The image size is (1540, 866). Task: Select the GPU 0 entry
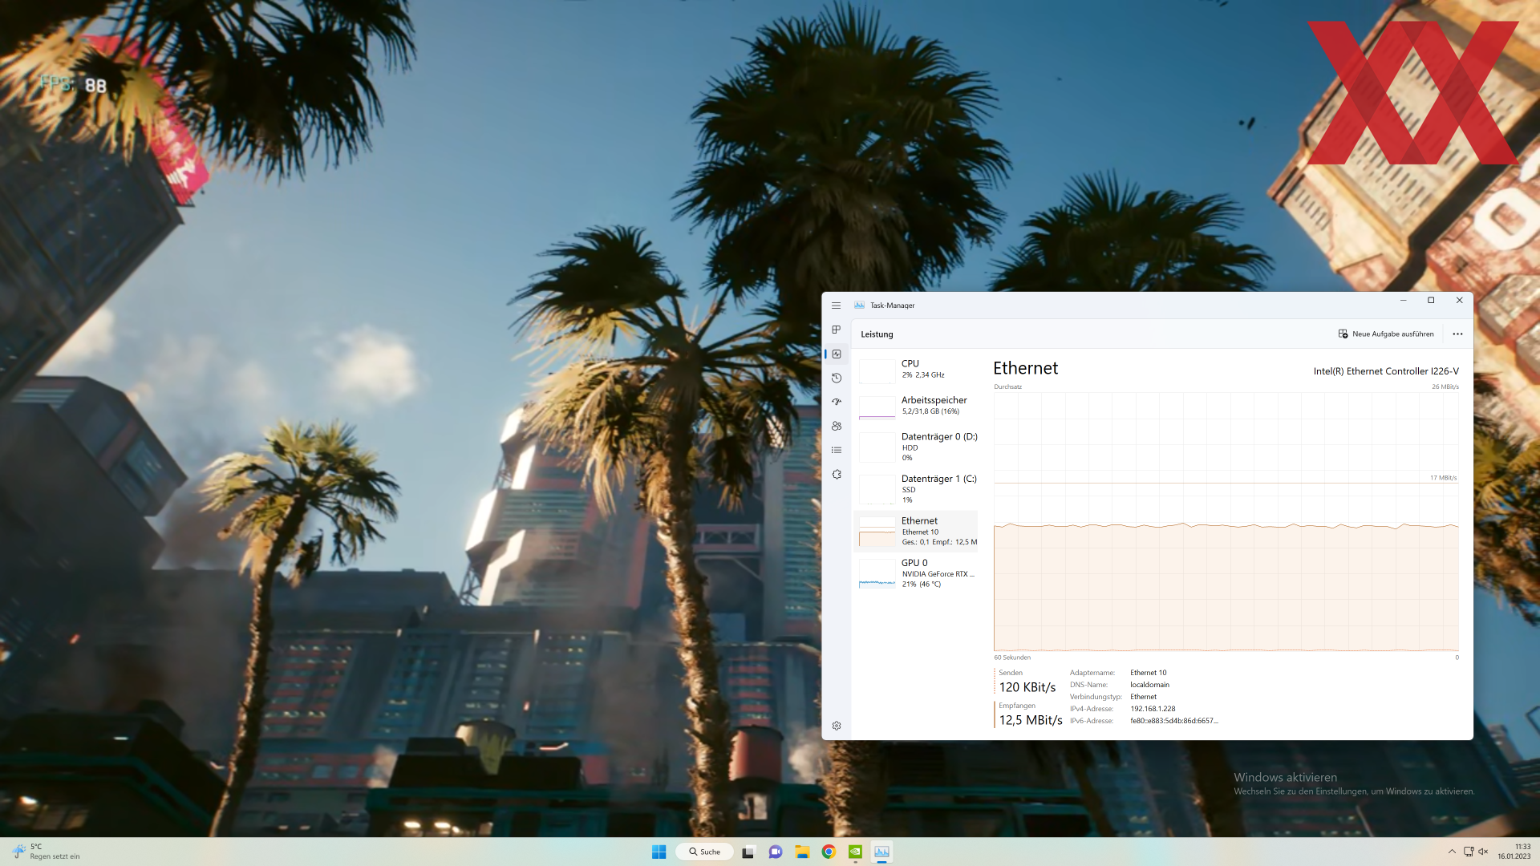tap(916, 573)
